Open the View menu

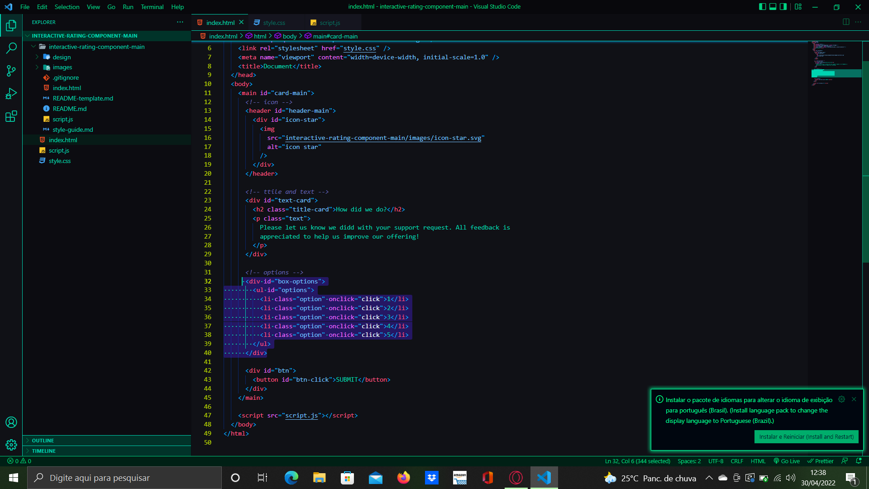(x=93, y=7)
